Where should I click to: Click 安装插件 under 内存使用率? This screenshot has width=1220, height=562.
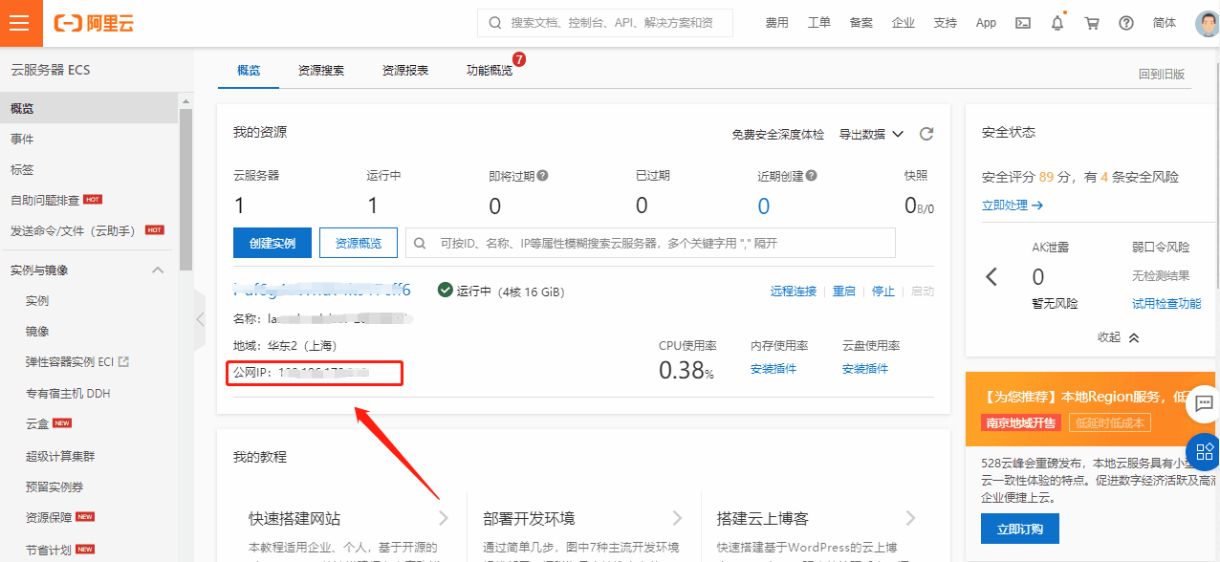(773, 369)
